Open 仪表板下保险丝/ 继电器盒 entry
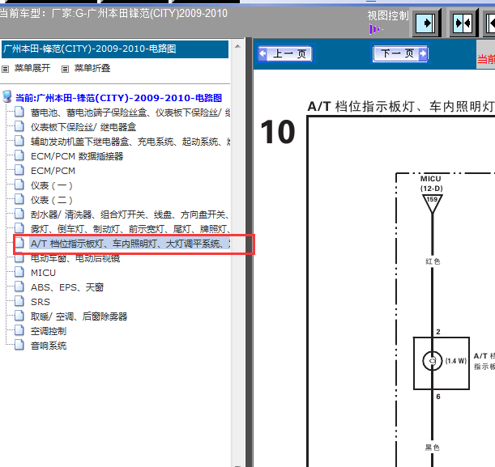This screenshot has height=467, width=495. click(83, 127)
